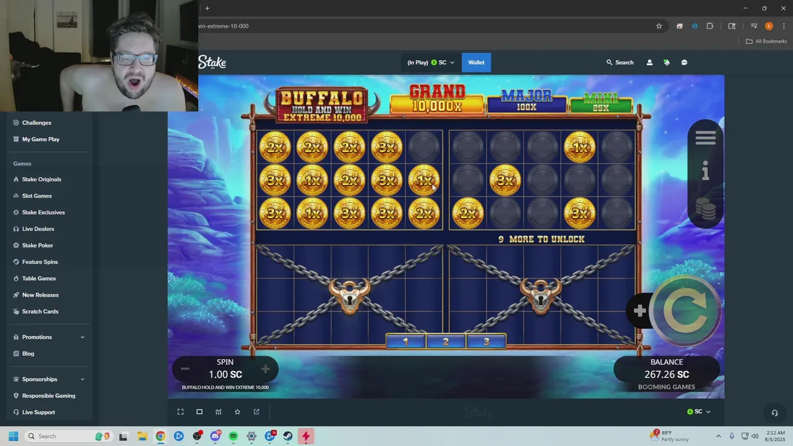Open Slot Games category
The height and width of the screenshot is (446, 793).
[x=37, y=196]
